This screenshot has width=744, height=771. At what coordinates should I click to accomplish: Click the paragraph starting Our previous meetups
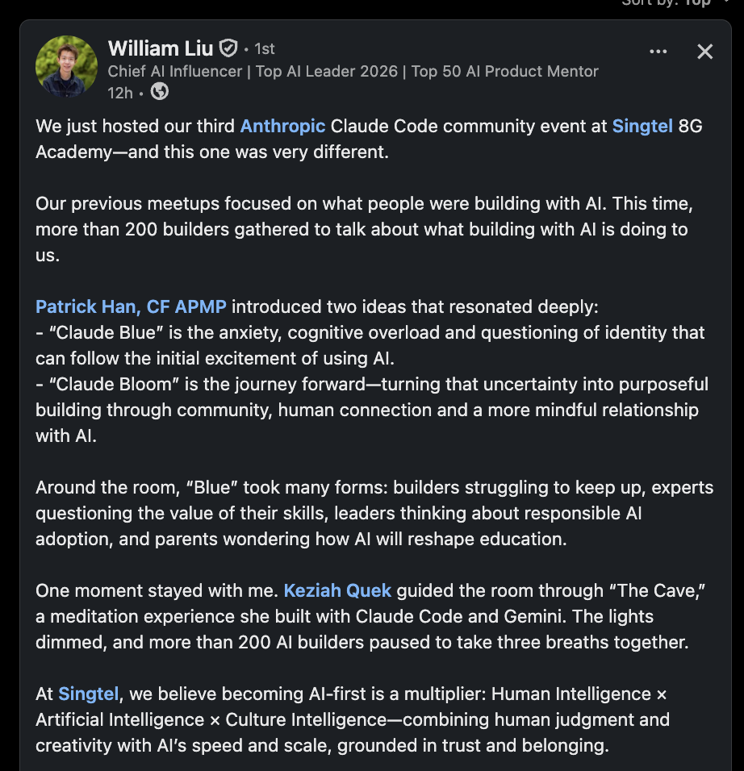pyautogui.click(x=364, y=229)
